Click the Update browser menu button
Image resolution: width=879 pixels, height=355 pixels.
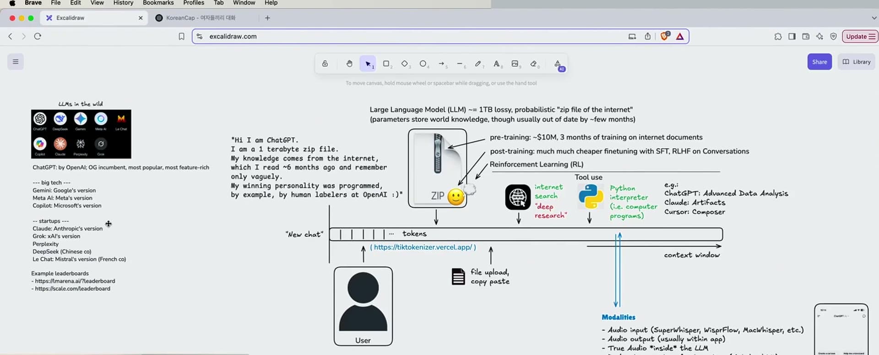tap(860, 36)
